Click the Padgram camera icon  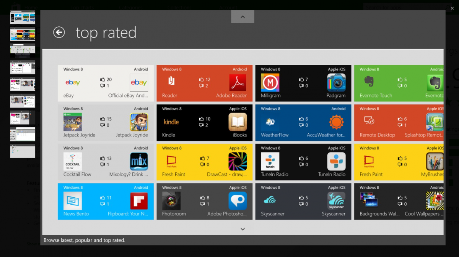pos(337,82)
